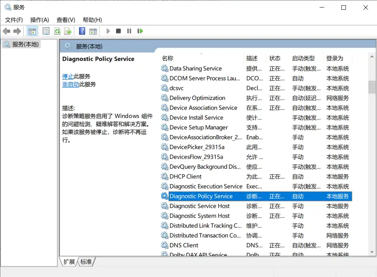377x277 pixels.
Task: Click the gear icon of dcsvc
Action: pyautogui.click(x=165, y=88)
